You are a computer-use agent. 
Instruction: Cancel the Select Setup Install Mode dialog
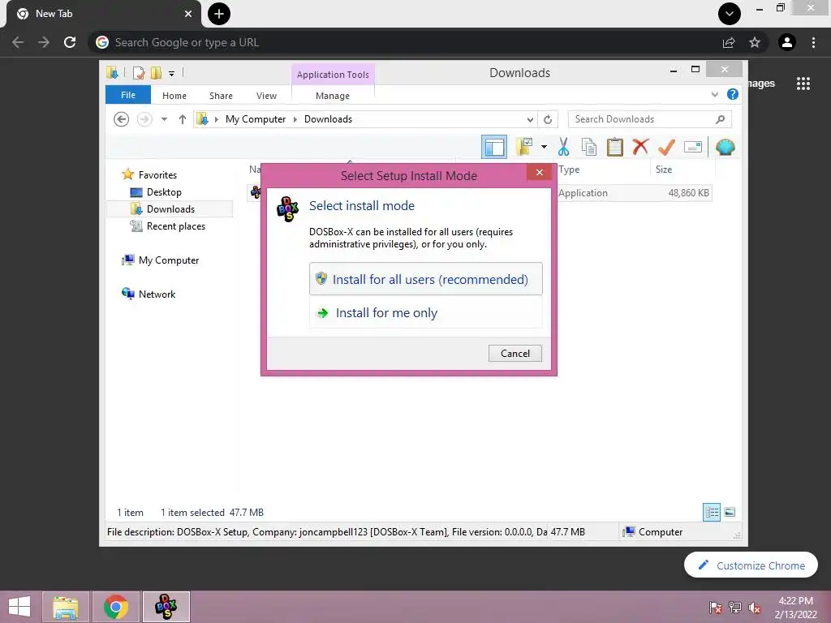[515, 354]
